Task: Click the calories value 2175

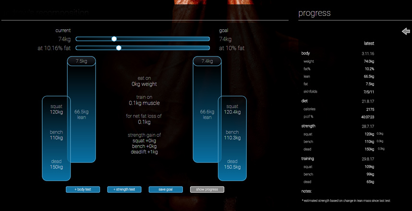Action: pos(369,109)
